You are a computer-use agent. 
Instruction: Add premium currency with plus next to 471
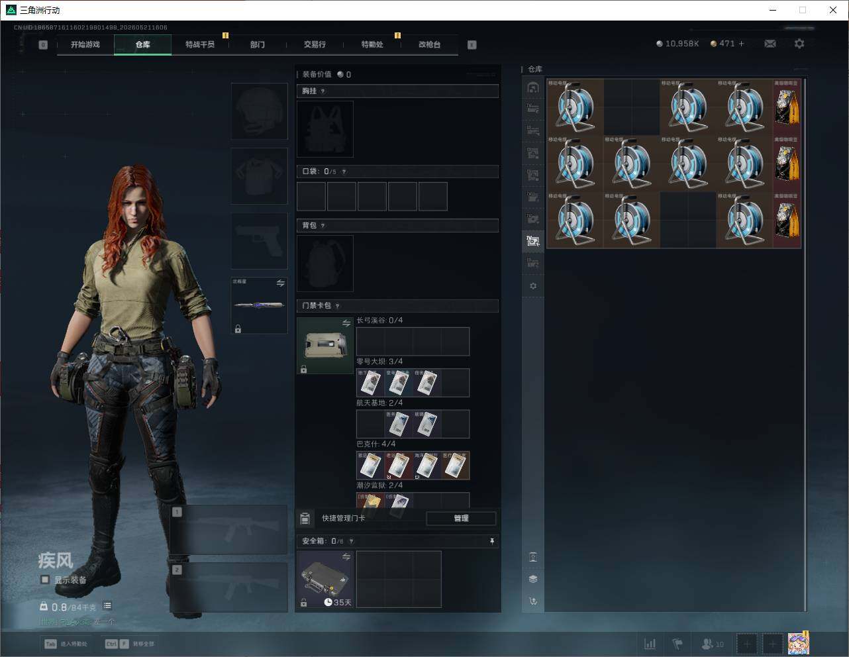741,44
